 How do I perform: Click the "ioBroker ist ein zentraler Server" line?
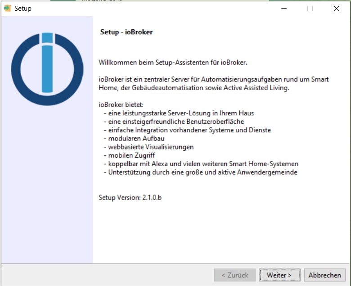pyautogui.click(x=214, y=79)
